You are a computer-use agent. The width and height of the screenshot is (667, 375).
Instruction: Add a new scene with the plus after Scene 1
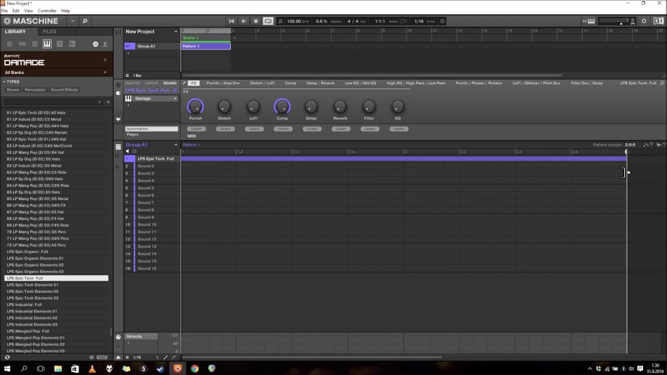[x=234, y=38]
